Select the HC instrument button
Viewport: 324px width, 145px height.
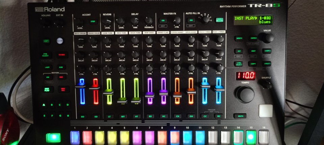[x=164, y=116]
